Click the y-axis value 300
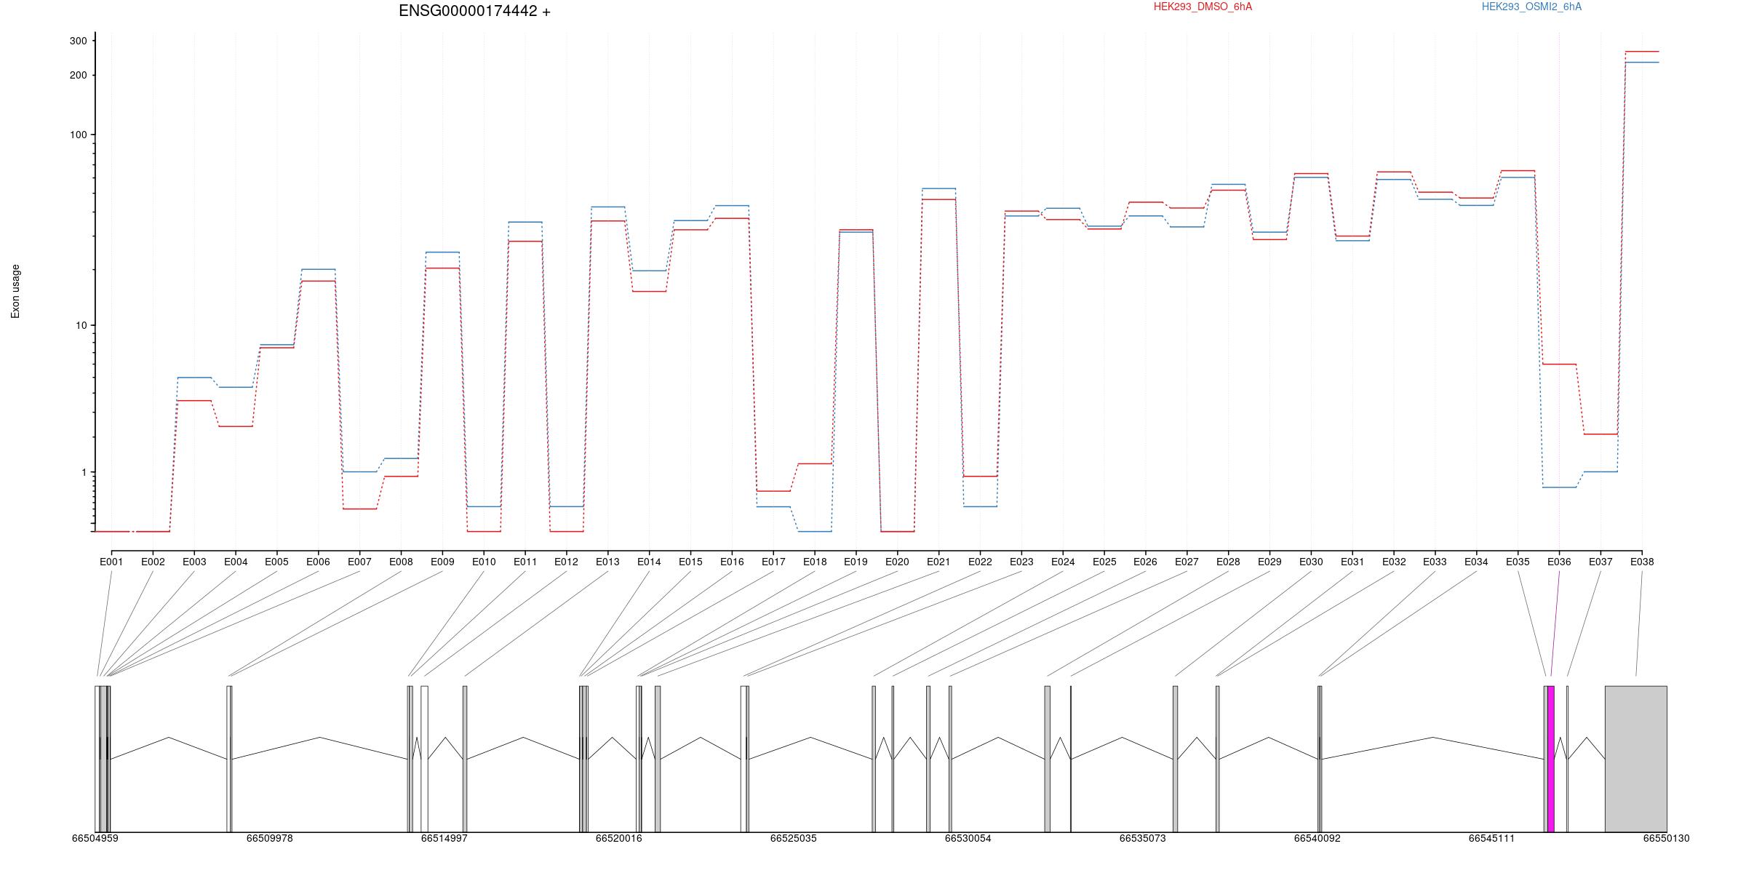Viewport: 1746px width, 873px height. [78, 41]
